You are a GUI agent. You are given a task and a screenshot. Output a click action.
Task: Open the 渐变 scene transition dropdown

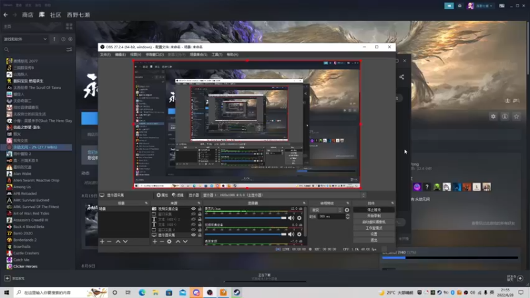tap(326, 210)
